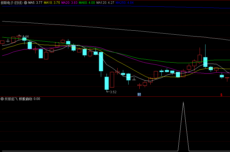Image resolution: width=230 pixels, height=152 pixels.
Task: Select the MA5: 3.77 label
Action: tap(35, 3)
